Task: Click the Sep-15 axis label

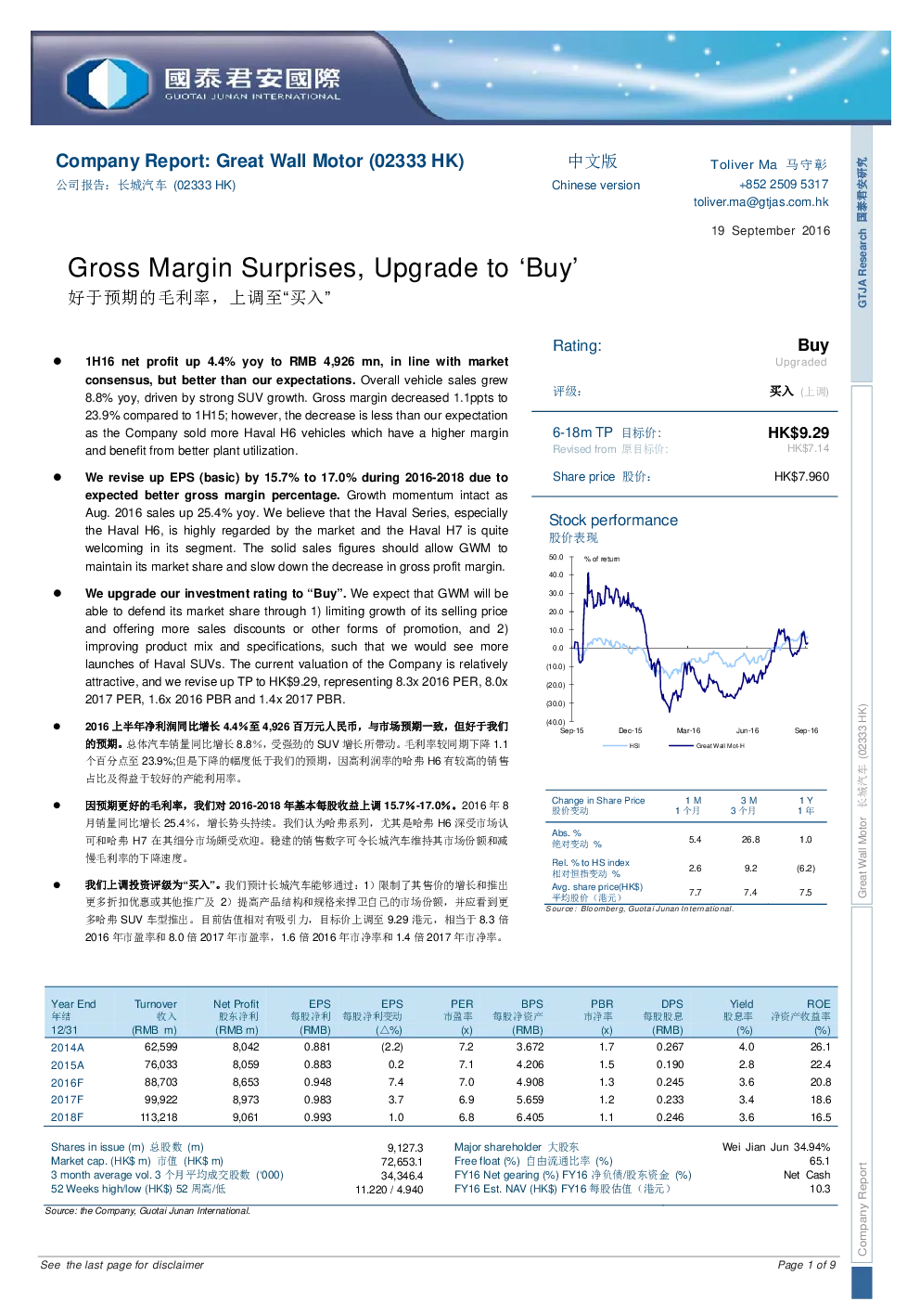Action: (x=572, y=731)
